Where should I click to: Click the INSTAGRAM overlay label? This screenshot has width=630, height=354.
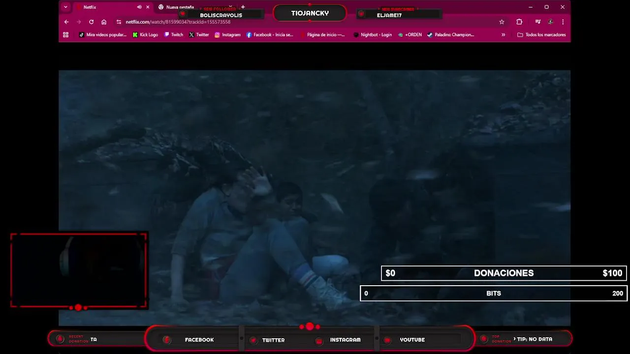pyautogui.click(x=345, y=340)
